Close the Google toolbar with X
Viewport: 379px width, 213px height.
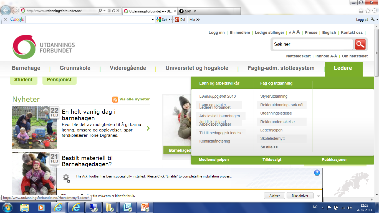[x=5, y=19]
